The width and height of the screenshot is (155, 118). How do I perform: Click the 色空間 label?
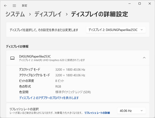(24, 92)
